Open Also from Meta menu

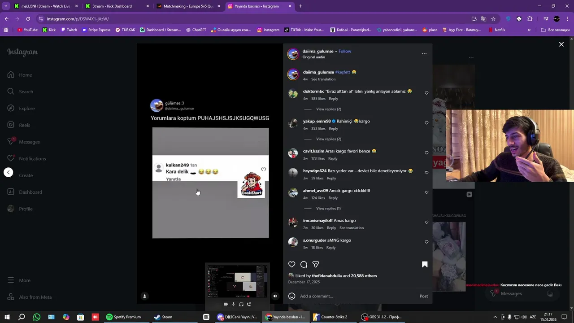pyautogui.click(x=30, y=297)
